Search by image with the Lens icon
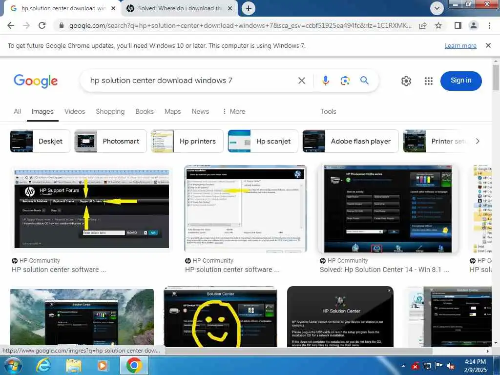This screenshot has height=375, width=500. pyautogui.click(x=345, y=81)
